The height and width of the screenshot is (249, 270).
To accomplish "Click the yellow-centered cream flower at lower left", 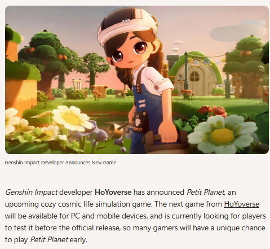I will coord(72,118).
